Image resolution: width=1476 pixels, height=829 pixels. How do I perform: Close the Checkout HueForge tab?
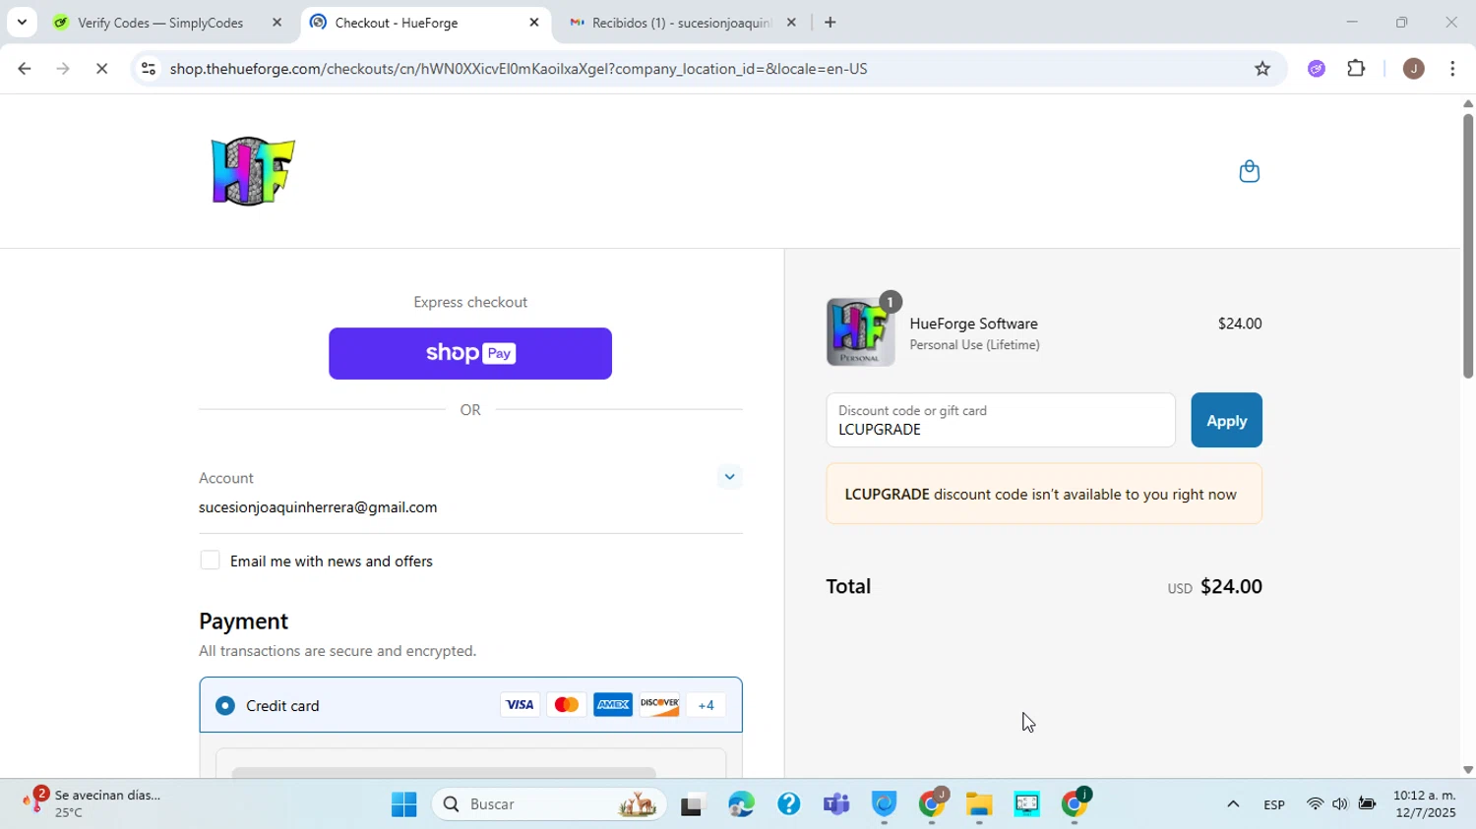(x=534, y=22)
